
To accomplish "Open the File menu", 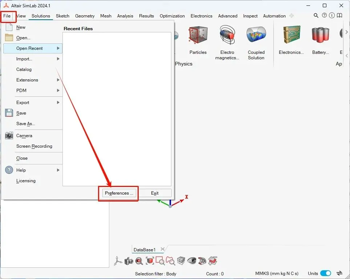I will pos(7,16).
